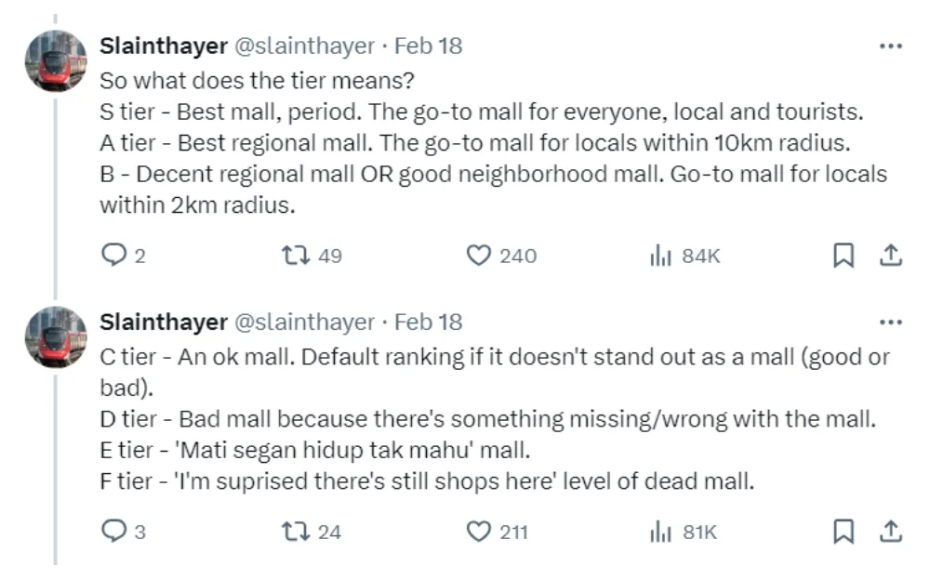Like the first tweet with 240 likes
Screen dimensions: 930x579
pos(478,256)
